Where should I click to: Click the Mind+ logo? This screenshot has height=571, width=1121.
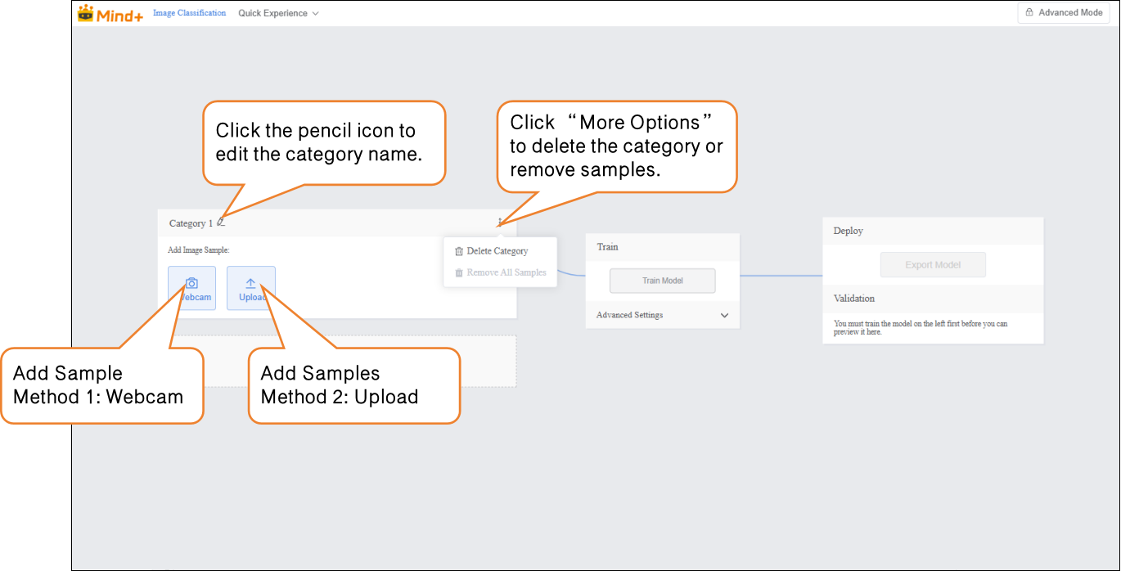[x=110, y=13]
